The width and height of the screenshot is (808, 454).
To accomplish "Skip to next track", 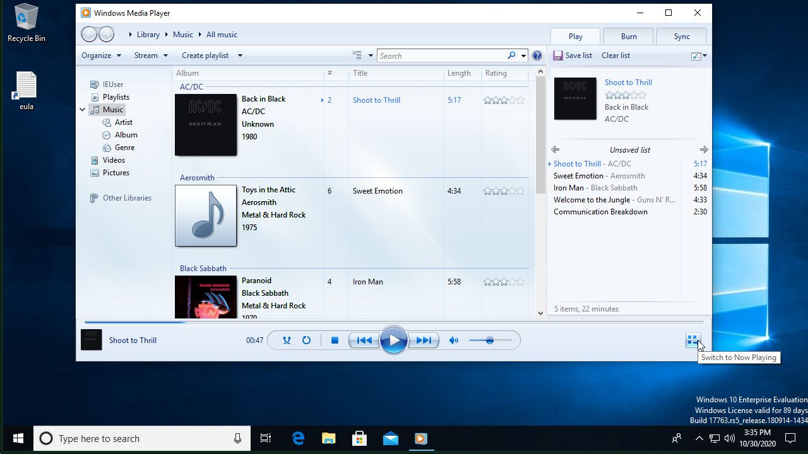I will [423, 340].
